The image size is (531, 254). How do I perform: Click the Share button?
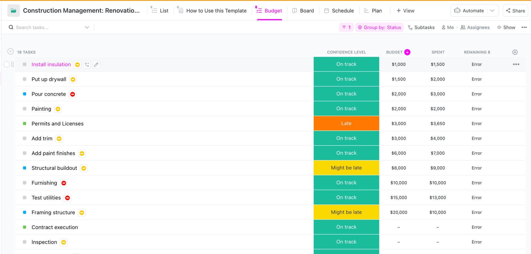pyautogui.click(x=515, y=11)
